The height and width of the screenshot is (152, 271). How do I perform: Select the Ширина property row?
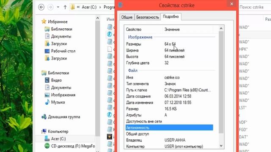[x=169, y=50]
